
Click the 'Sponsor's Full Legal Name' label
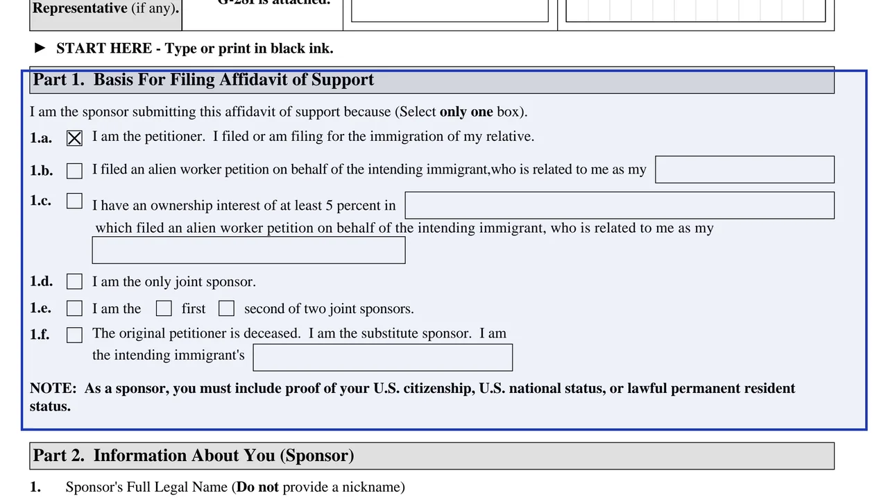[235, 487]
